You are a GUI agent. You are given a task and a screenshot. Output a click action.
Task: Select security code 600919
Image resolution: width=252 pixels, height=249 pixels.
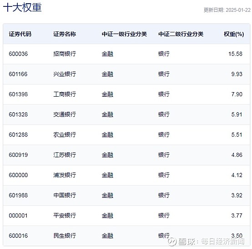[x=18, y=155]
